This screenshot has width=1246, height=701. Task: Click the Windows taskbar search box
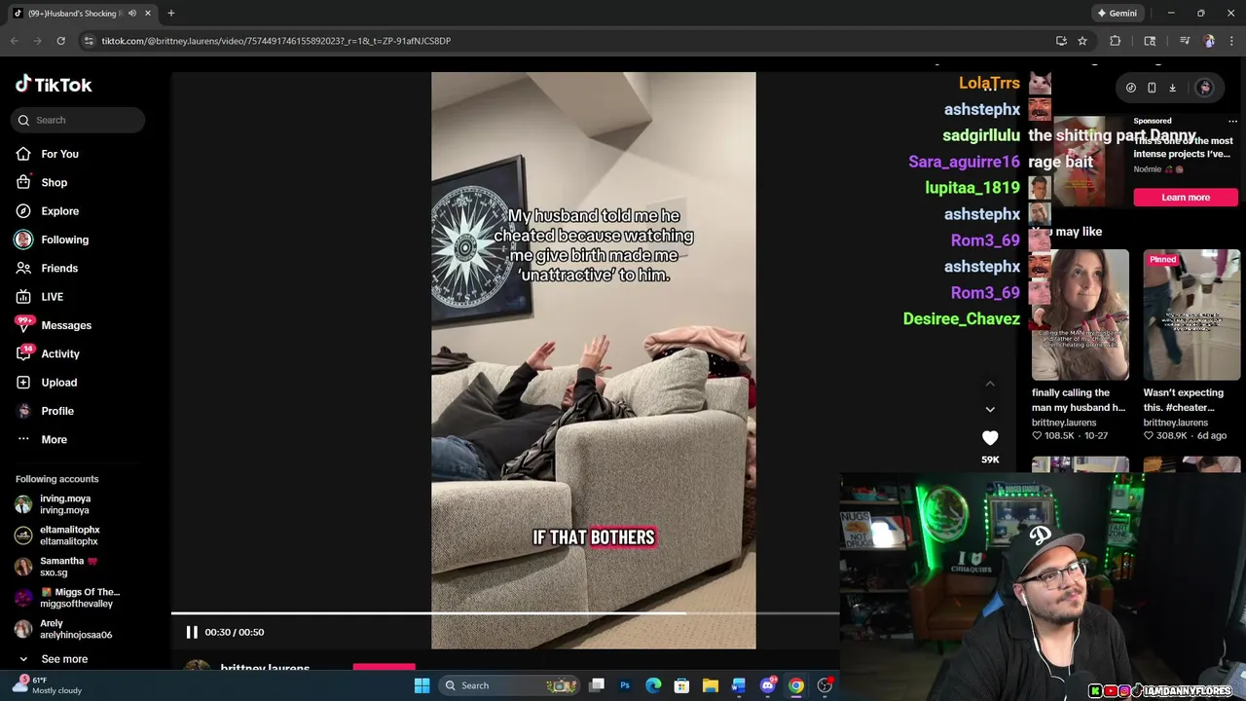pyautogui.click(x=508, y=685)
